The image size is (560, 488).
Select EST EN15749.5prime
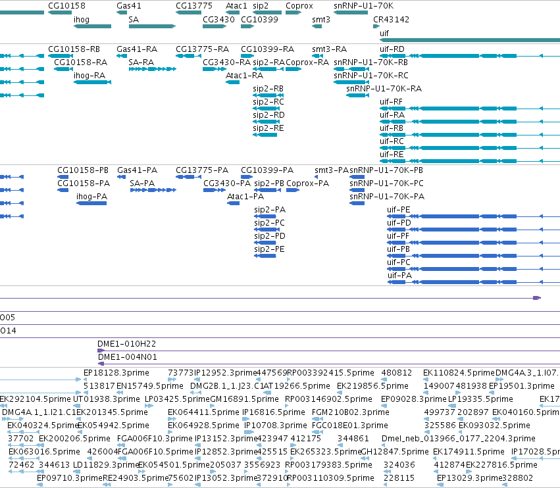point(119,393)
